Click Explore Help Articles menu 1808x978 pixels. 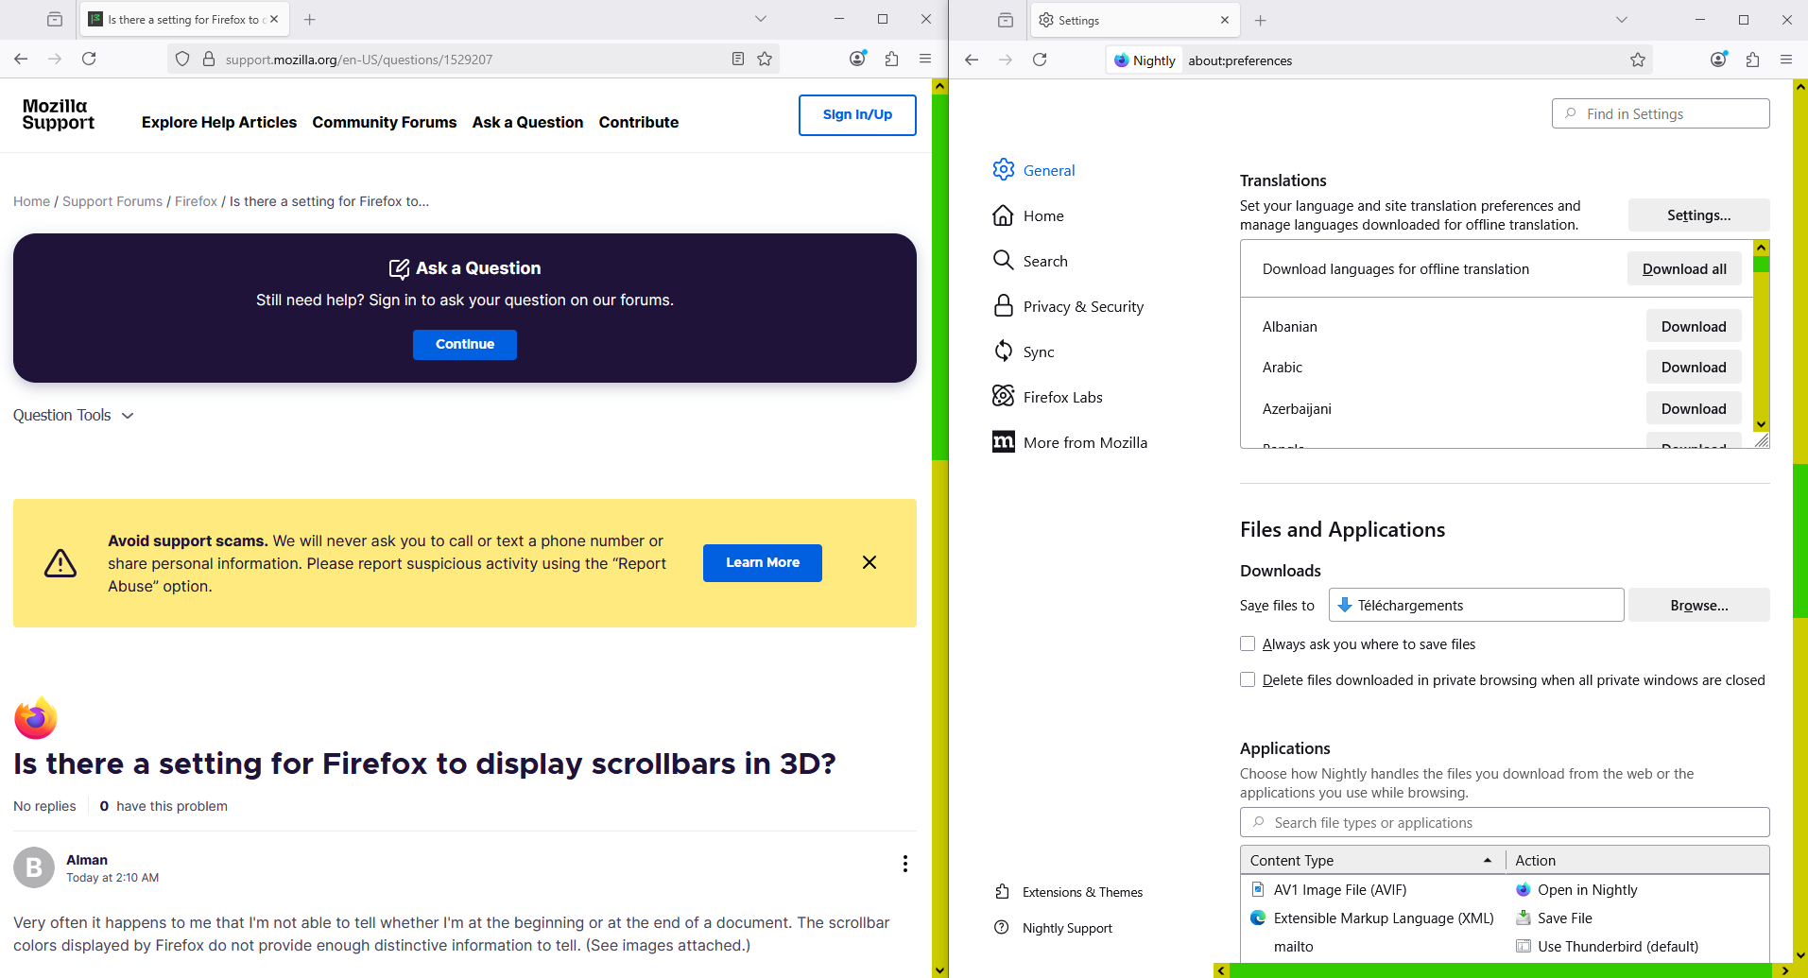(219, 122)
